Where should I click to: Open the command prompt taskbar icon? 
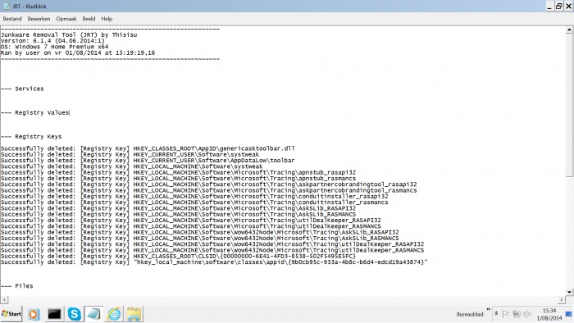coord(54,314)
